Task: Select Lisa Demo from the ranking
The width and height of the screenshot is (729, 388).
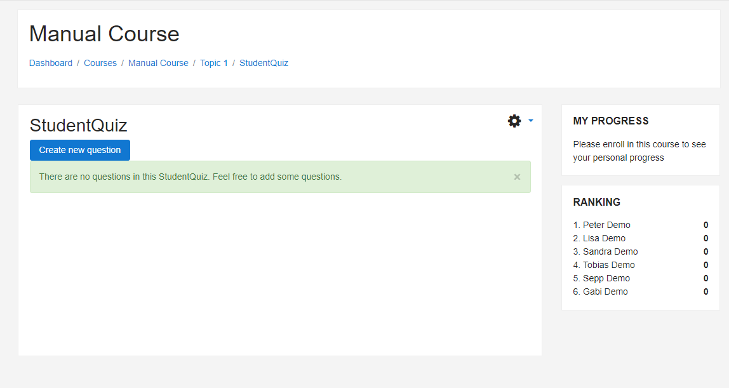Action: click(x=604, y=238)
